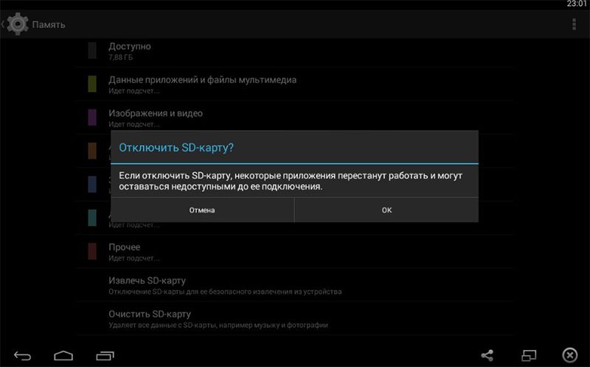Tap the dual-window icon in bottom bar
The image size is (590, 367).
(528, 356)
